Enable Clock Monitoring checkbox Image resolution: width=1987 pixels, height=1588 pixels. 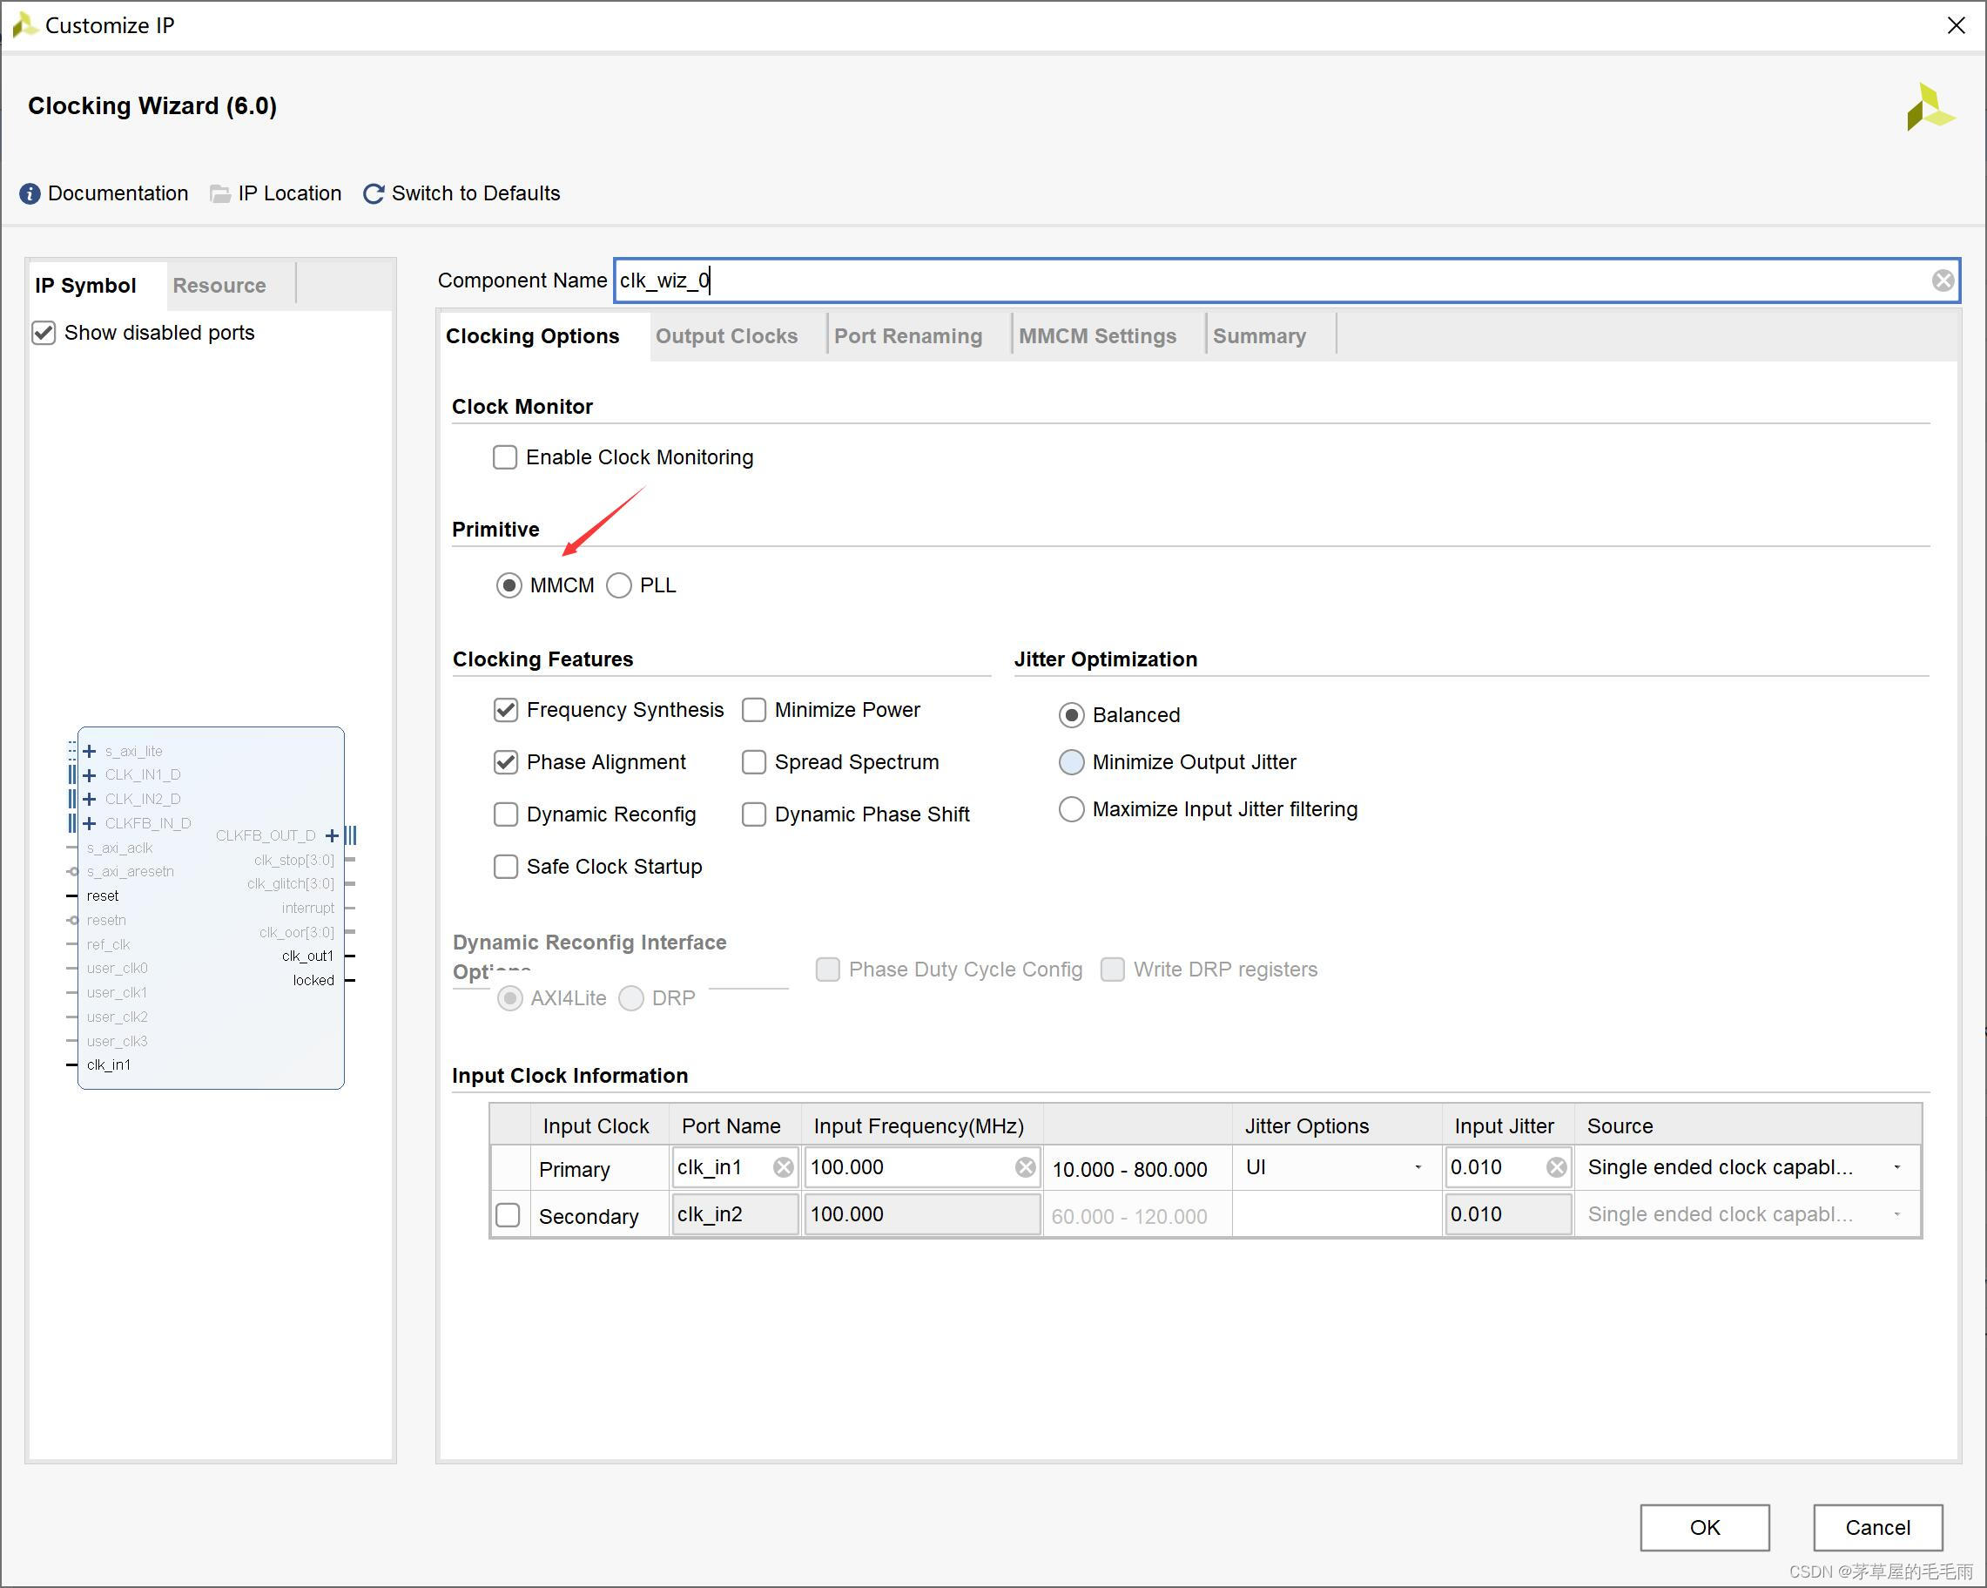(x=505, y=457)
